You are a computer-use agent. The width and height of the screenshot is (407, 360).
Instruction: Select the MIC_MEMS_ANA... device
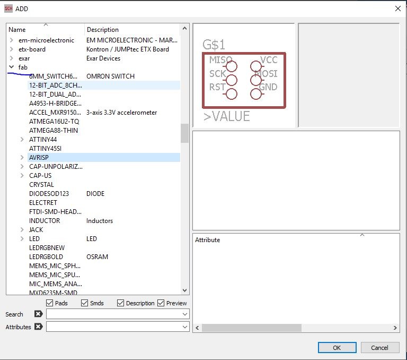(x=56, y=284)
